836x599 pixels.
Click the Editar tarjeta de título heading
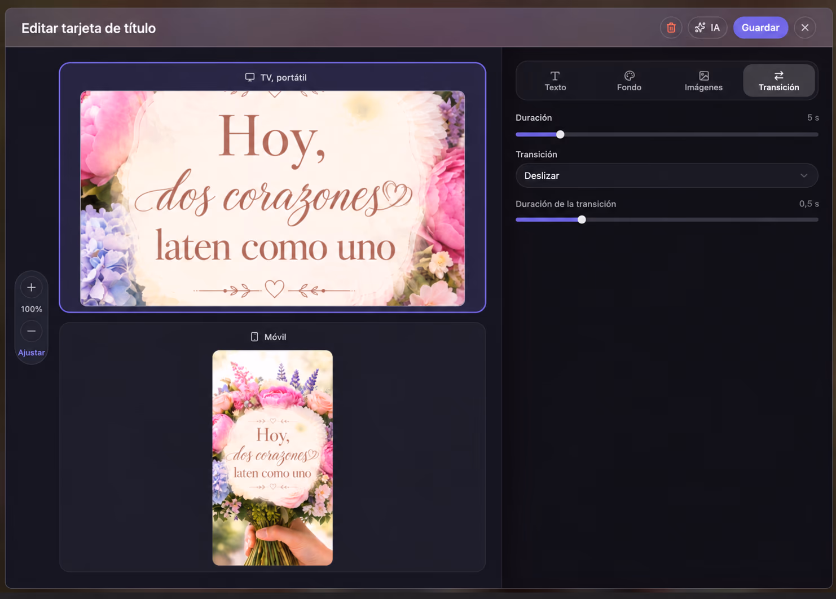click(x=89, y=28)
